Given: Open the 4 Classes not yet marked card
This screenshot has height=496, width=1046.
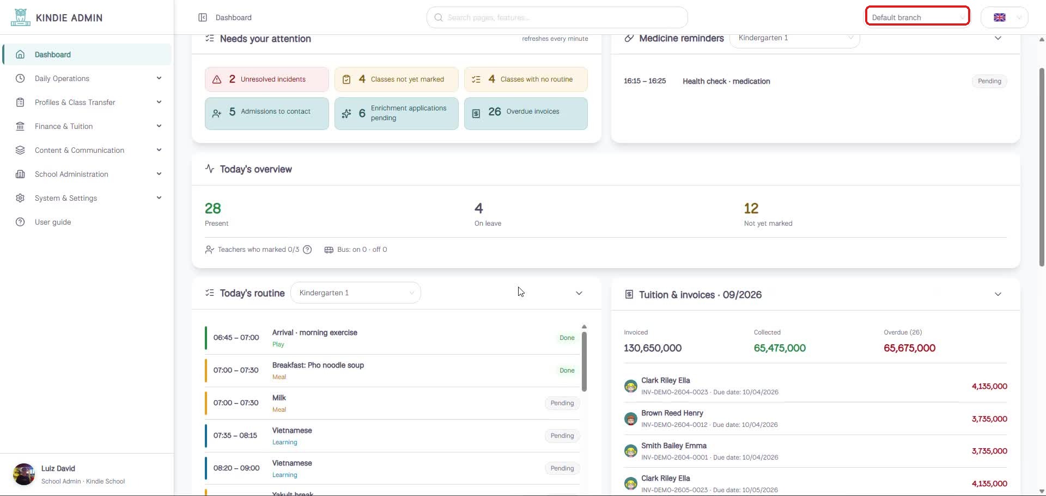Looking at the screenshot, I should 397,79.
